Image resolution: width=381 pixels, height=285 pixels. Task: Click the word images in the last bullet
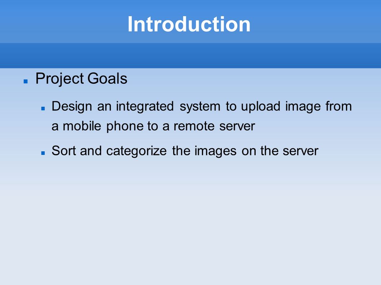pos(215,151)
